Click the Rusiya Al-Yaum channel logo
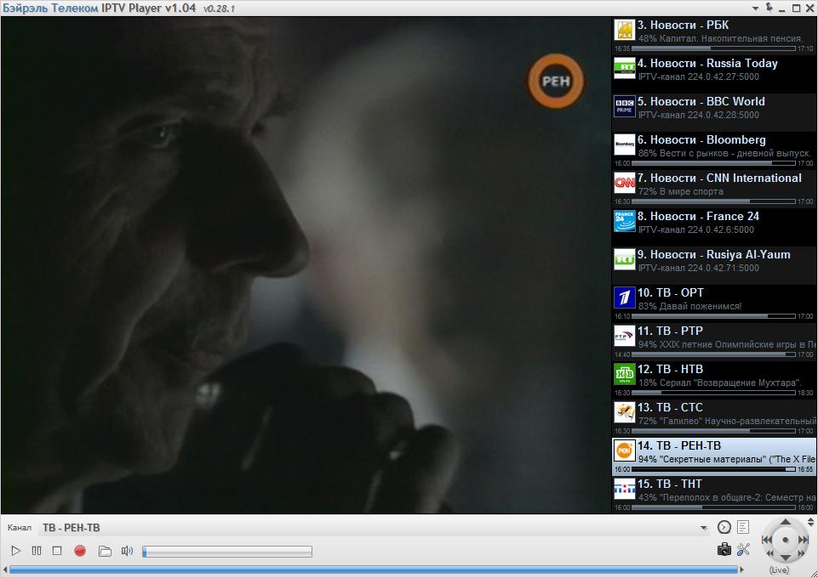This screenshot has width=818, height=578. (625, 260)
